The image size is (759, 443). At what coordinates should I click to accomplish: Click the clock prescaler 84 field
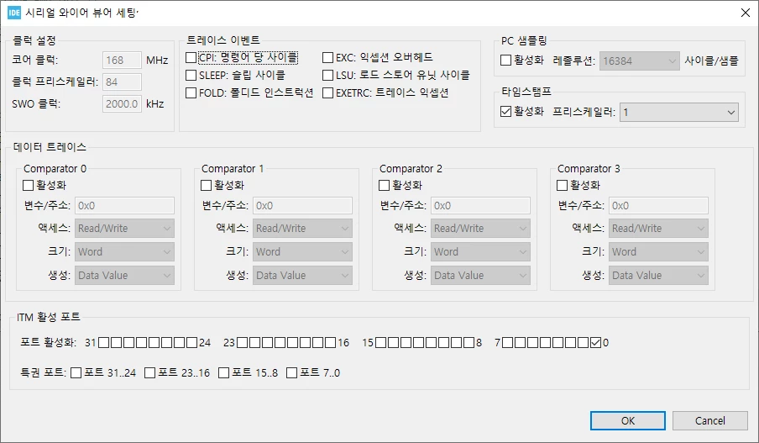pos(122,82)
